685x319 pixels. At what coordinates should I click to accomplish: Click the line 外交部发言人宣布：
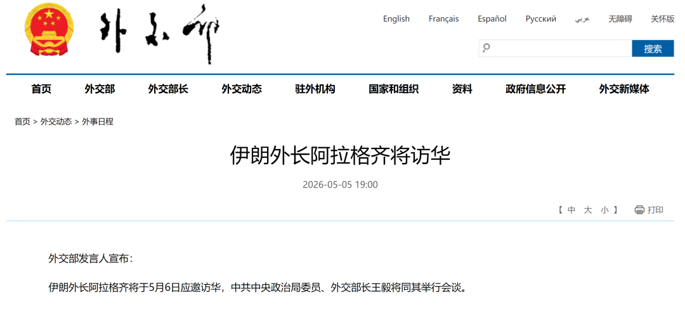pos(91,259)
